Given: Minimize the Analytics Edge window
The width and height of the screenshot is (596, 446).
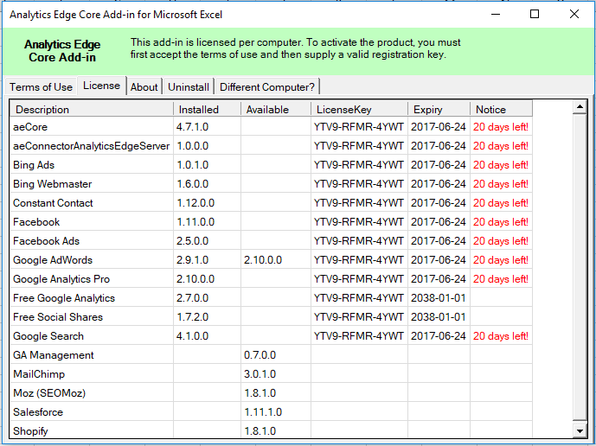Looking at the screenshot, I should pyautogui.click(x=496, y=15).
